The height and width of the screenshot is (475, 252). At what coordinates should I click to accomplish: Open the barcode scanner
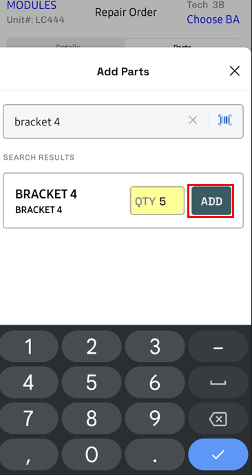click(x=224, y=120)
